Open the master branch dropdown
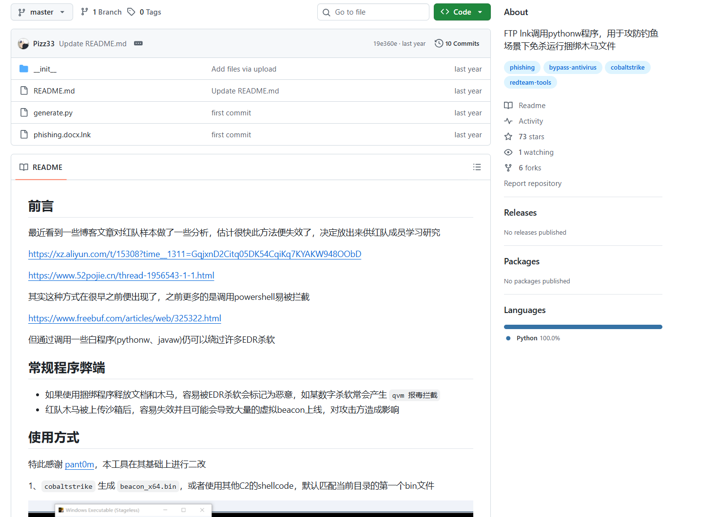This screenshot has height=517, width=716. 41,12
